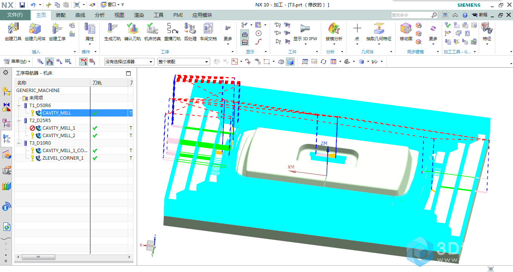
Task: Click the Create Geometry (创建几何体) icon
Action: click(35, 29)
